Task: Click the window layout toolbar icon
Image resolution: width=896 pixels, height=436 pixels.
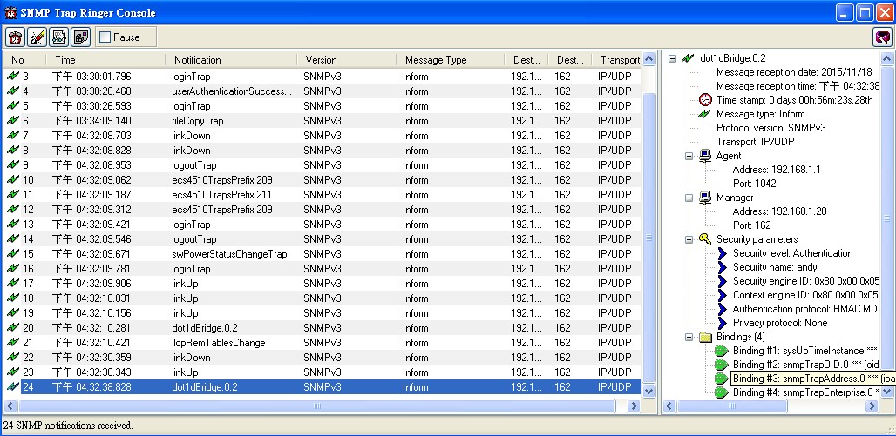Action: point(80,37)
